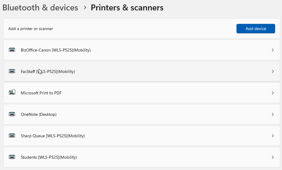This screenshot has height=170, width=282.
Task: Expand the Students printer chevron
Action: click(x=273, y=157)
